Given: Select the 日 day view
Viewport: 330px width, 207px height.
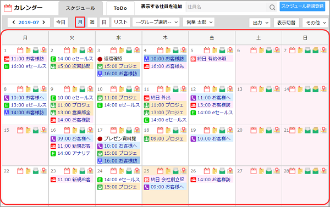Looking at the screenshot, I should point(104,22).
